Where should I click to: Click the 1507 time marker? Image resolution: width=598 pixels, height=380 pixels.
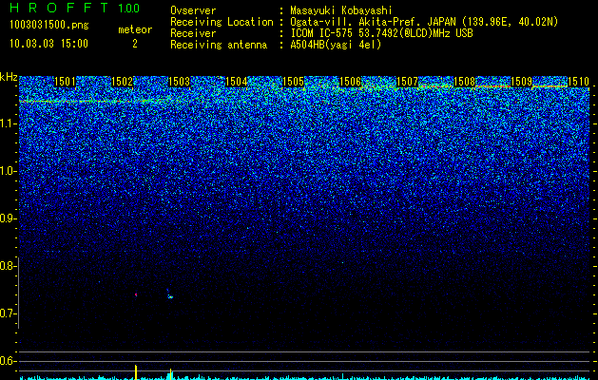click(408, 82)
